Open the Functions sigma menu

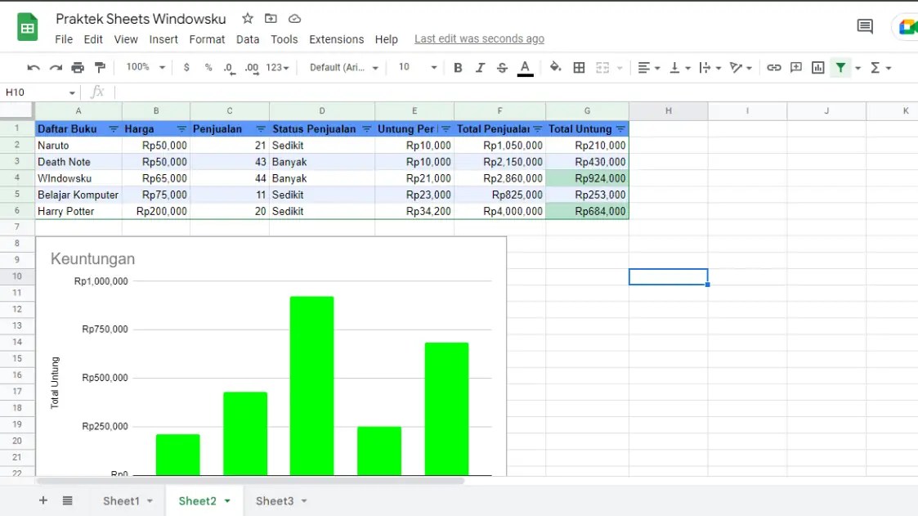[880, 68]
